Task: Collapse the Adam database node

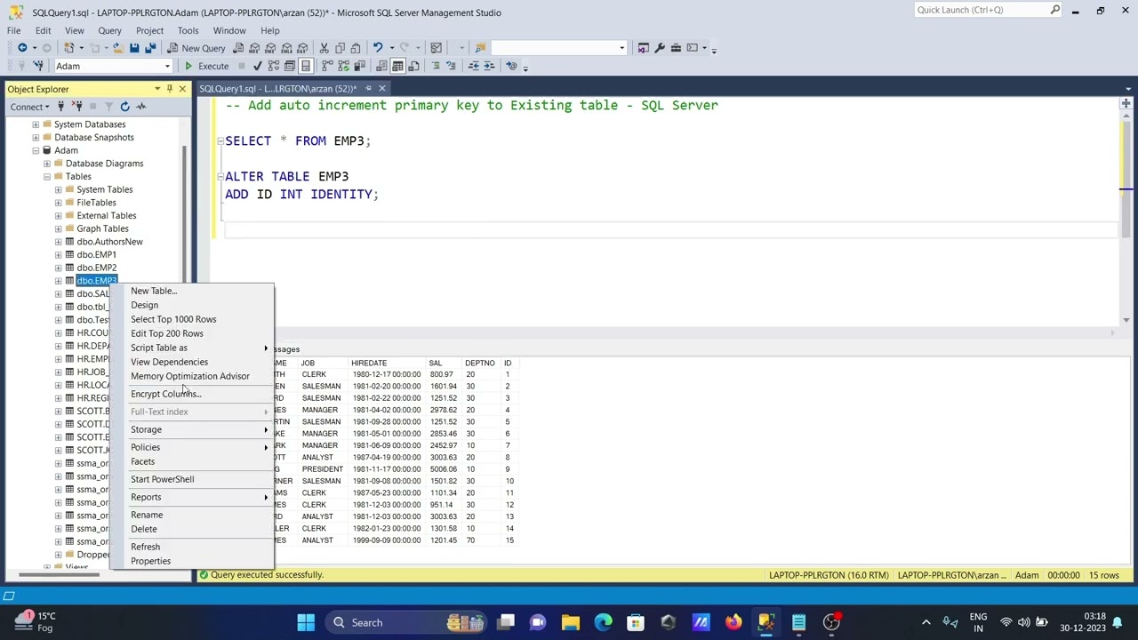Action: pyautogui.click(x=36, y=150)
